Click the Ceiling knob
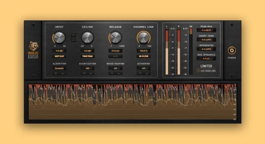Viewport: 265px width, 144px height. click(87, 37)
